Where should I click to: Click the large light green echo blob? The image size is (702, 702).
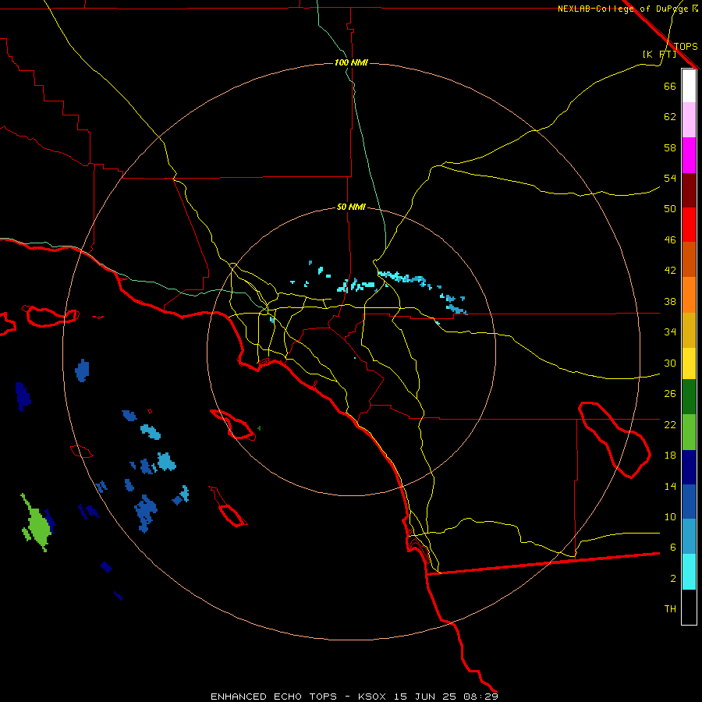37,525
